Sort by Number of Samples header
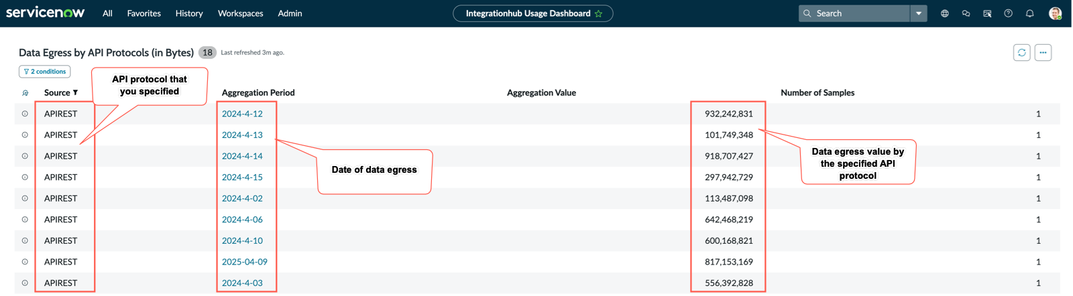 817,93
